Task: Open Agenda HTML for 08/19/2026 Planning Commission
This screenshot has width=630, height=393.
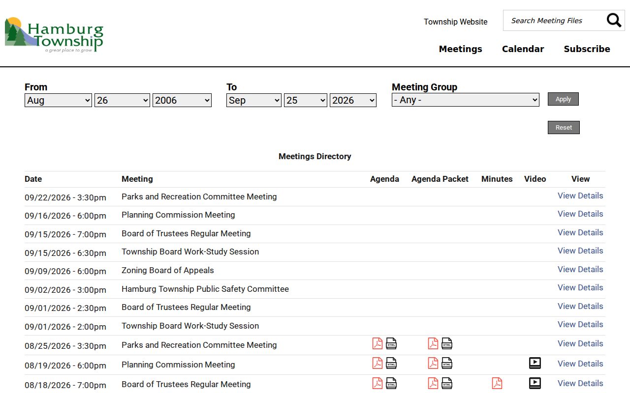Action: 391,363
